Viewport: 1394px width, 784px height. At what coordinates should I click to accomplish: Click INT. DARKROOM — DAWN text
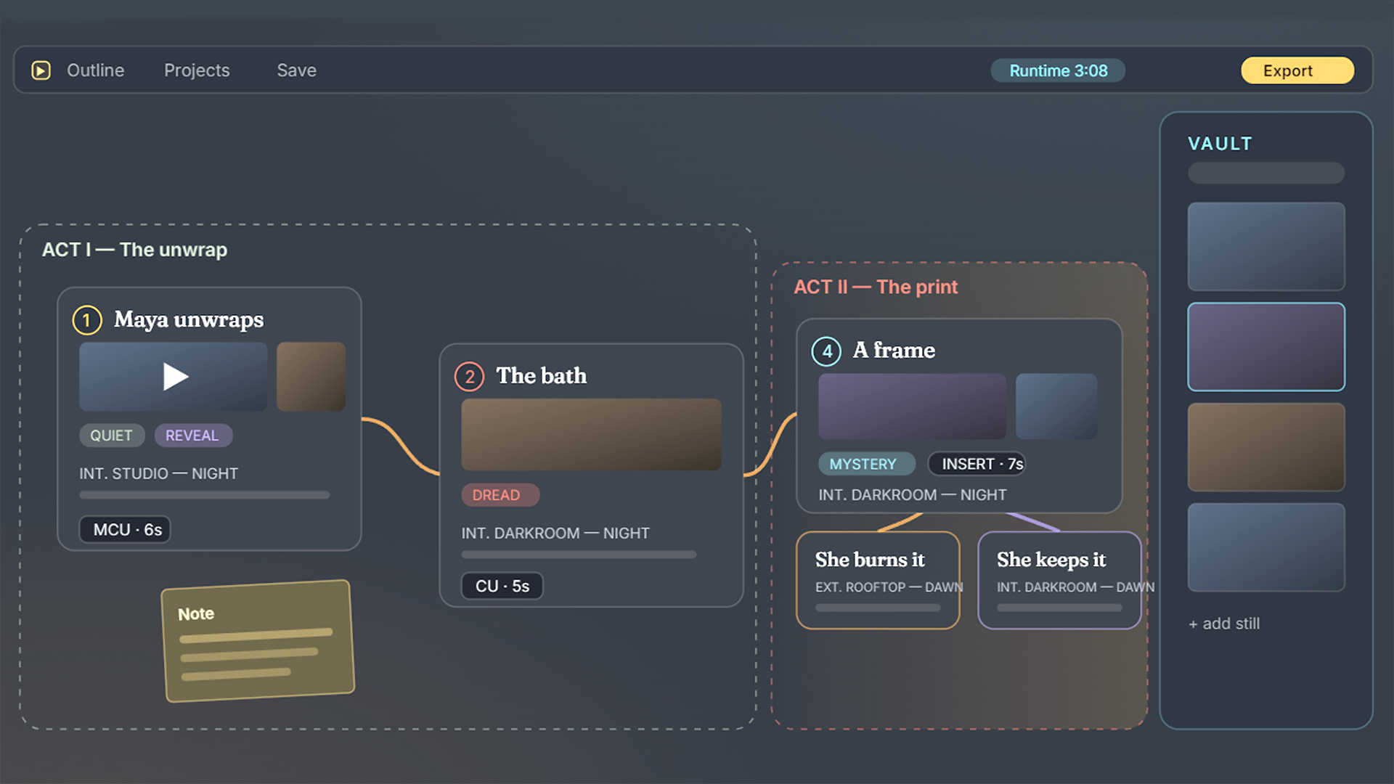click(x=1075, y=587)
